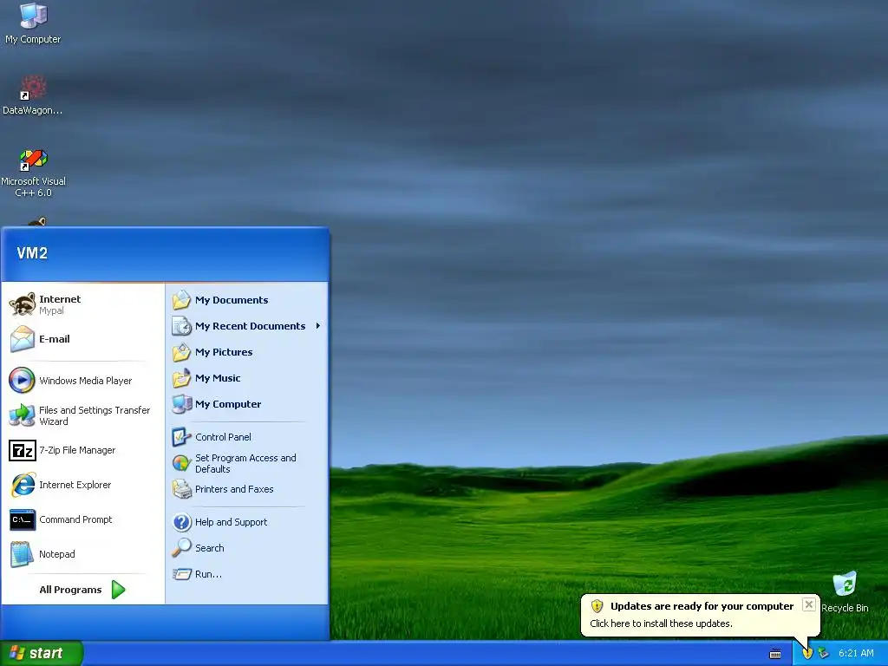Image resolution: width=888 pixels, height=666 pixels.
Task: Open the My Music folder icon
Action: click(x=182, y=378)
